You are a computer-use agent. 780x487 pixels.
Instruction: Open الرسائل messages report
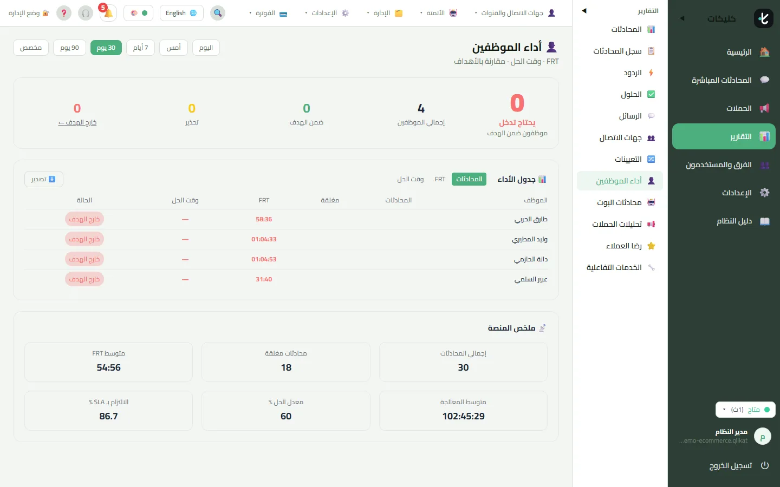[620, 116]
